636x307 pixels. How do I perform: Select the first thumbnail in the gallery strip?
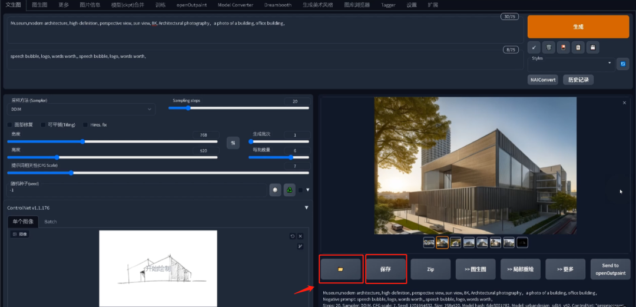(x=429, y=242)
